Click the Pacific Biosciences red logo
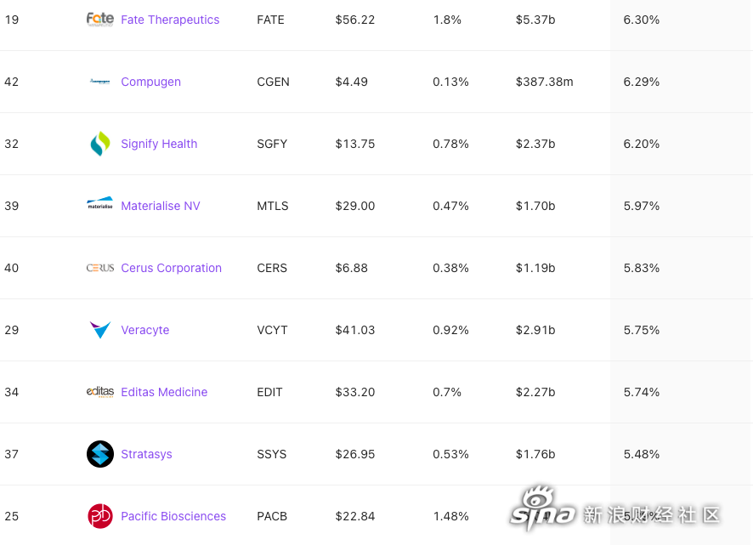 point(100,516)
